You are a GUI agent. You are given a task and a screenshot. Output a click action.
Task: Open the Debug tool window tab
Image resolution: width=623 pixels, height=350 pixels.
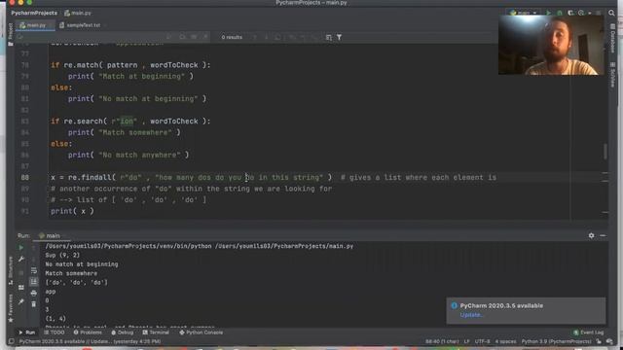click(123, 332)
